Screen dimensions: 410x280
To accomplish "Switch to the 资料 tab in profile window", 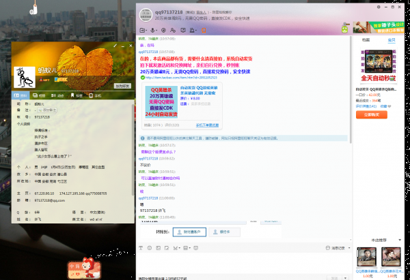I will (x=20, y=95).
